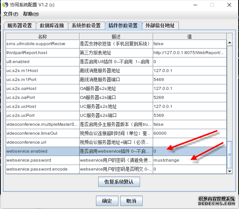
Task: Click the 离线消息服务器地址 description cell
Action: click(116, 71)
